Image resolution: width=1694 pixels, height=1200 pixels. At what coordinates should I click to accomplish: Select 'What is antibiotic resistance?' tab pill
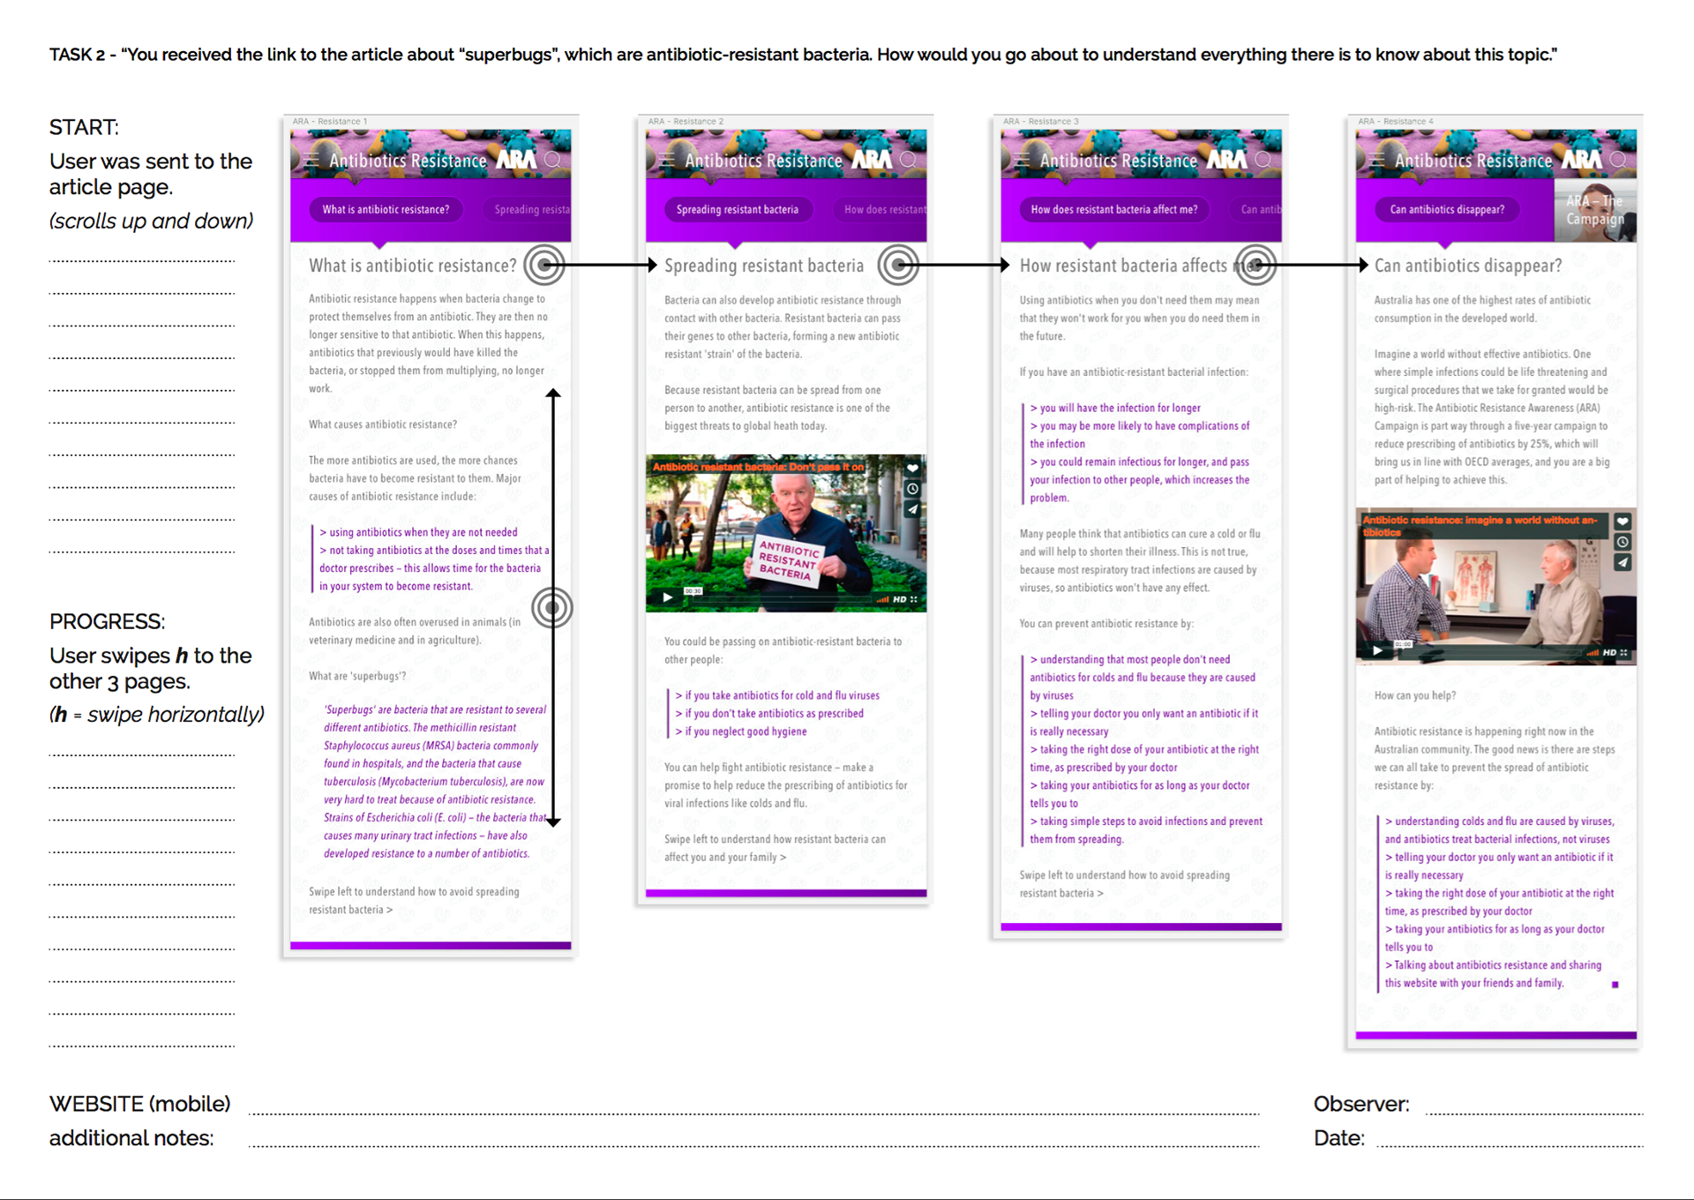(386, 210)
